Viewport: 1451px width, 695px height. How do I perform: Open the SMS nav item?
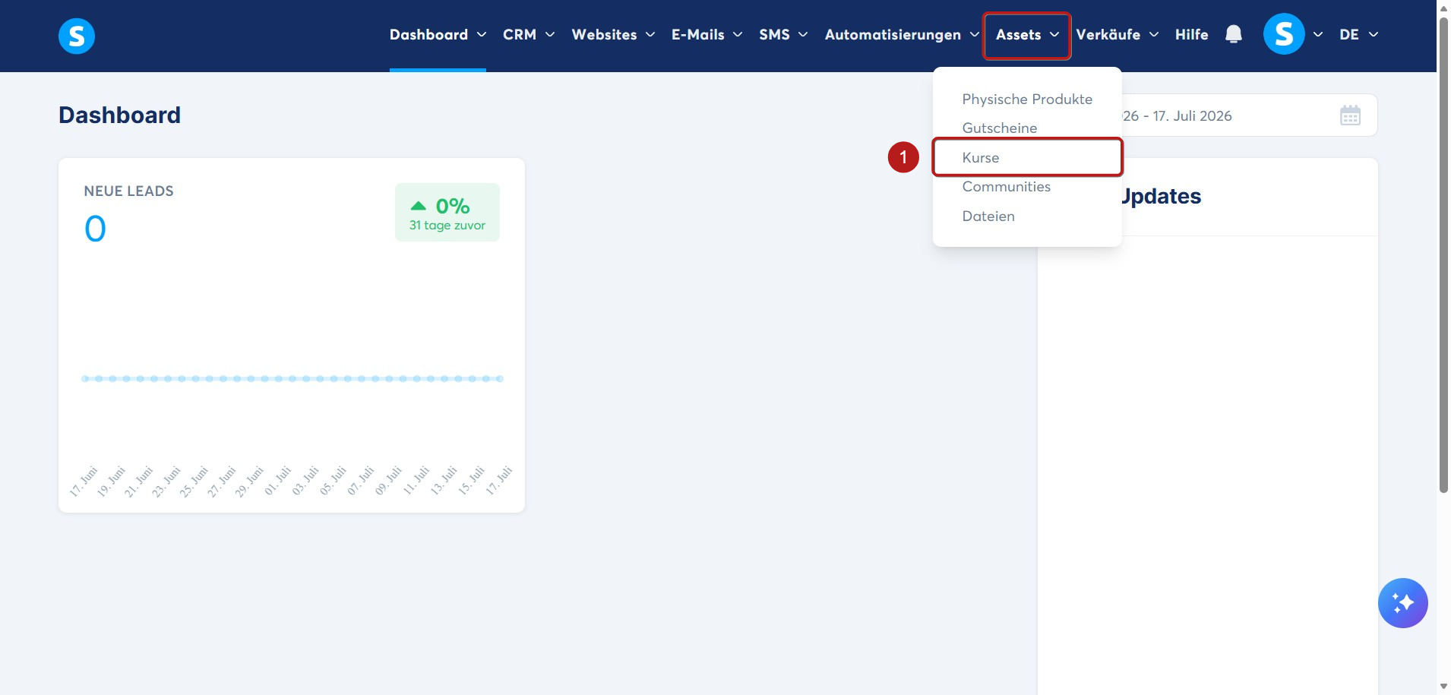click(x=774, y=34)
